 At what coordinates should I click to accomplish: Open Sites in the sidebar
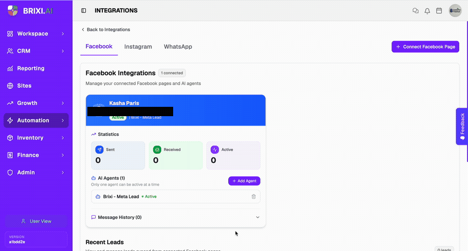click(36, 86)
